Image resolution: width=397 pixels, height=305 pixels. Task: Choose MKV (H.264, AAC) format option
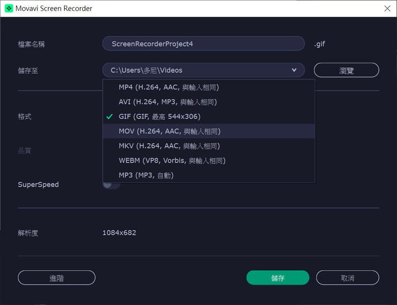[x=209, y=146]
